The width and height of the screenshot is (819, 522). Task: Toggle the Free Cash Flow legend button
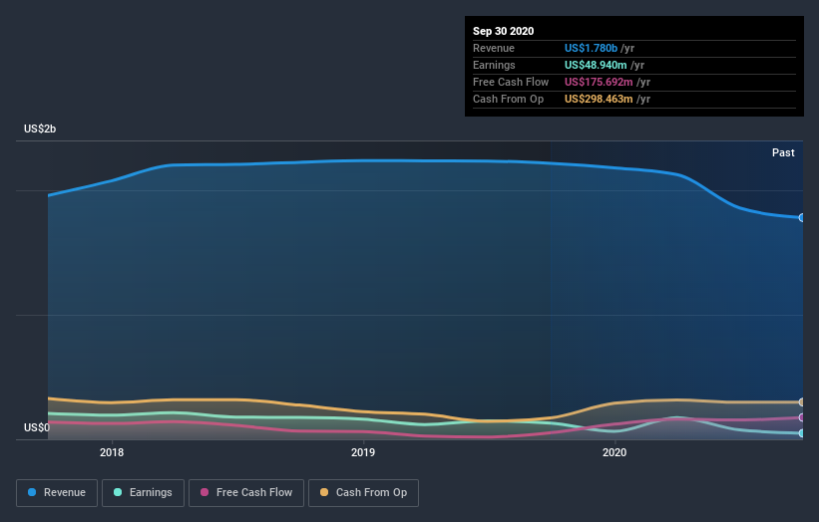[x=246, y=493]
